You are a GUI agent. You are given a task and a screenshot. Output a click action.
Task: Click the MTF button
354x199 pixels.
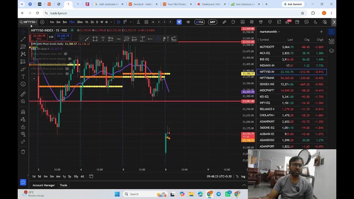coord(213,22)
